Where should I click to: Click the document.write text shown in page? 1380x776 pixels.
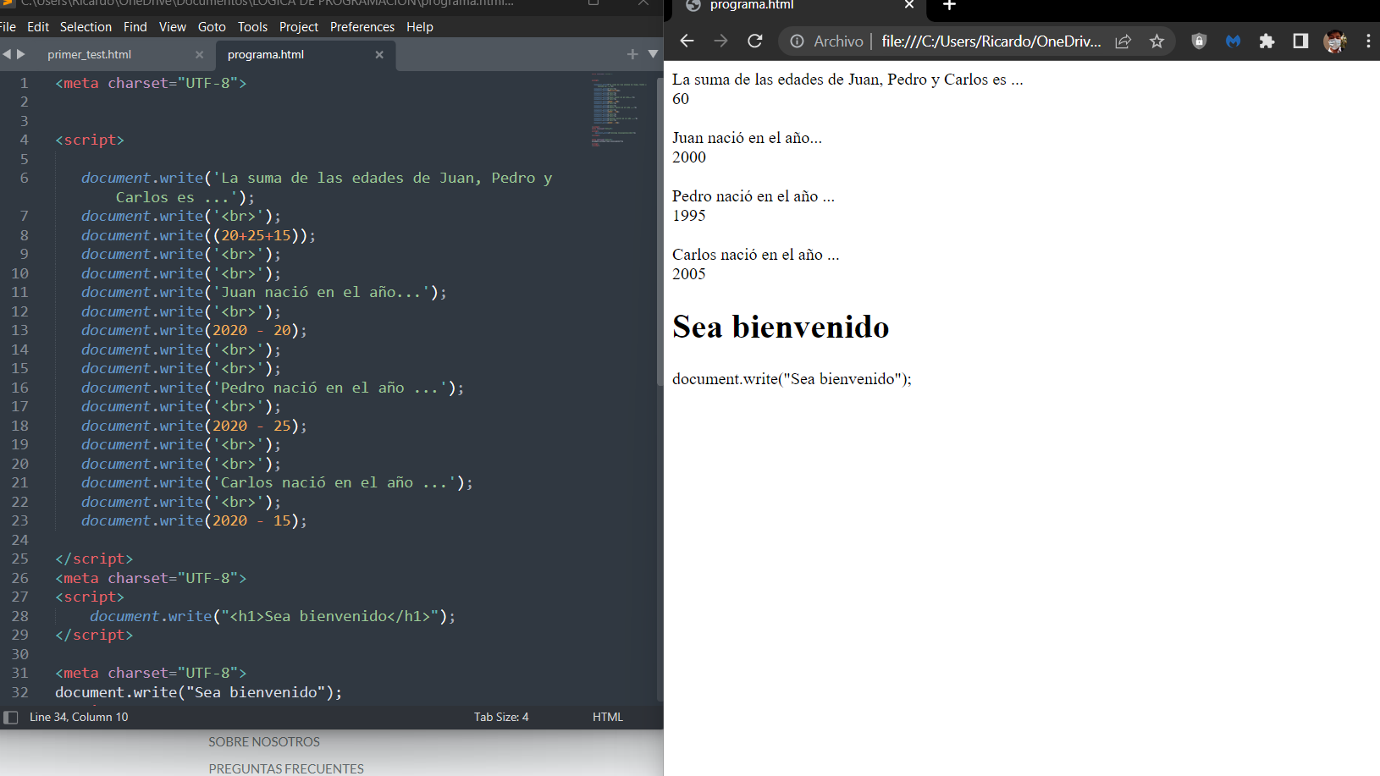click(792, 379)
